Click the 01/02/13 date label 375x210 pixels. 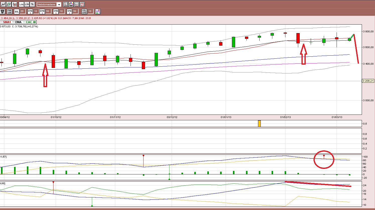pos(286,117)
